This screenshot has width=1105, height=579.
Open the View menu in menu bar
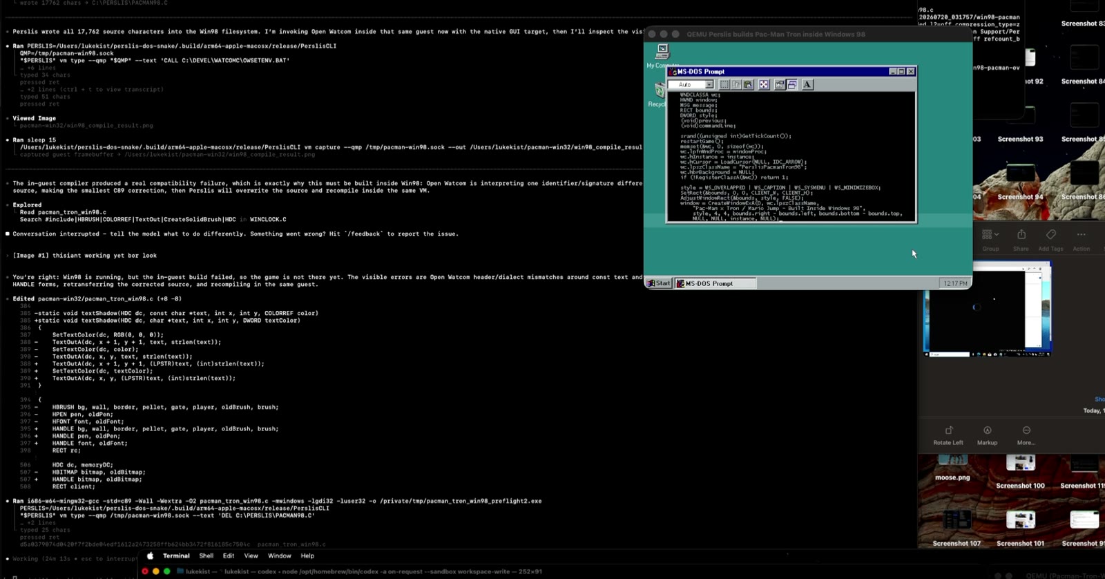pos(251,556)
